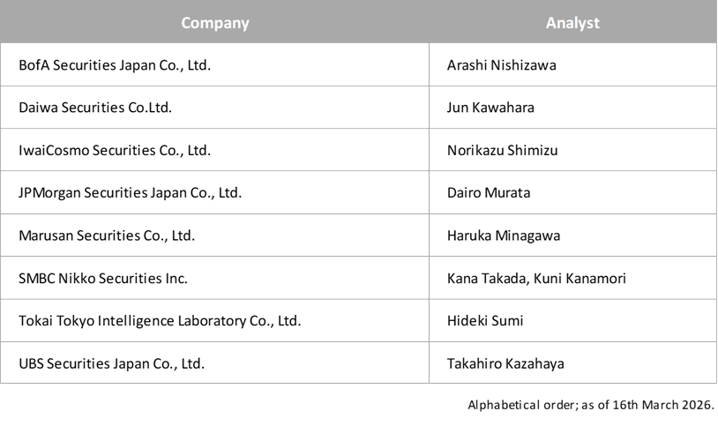Click analyst Haruka Minagawa cell
The width and height of the screenshot is (718, 426).
[499, 235]
